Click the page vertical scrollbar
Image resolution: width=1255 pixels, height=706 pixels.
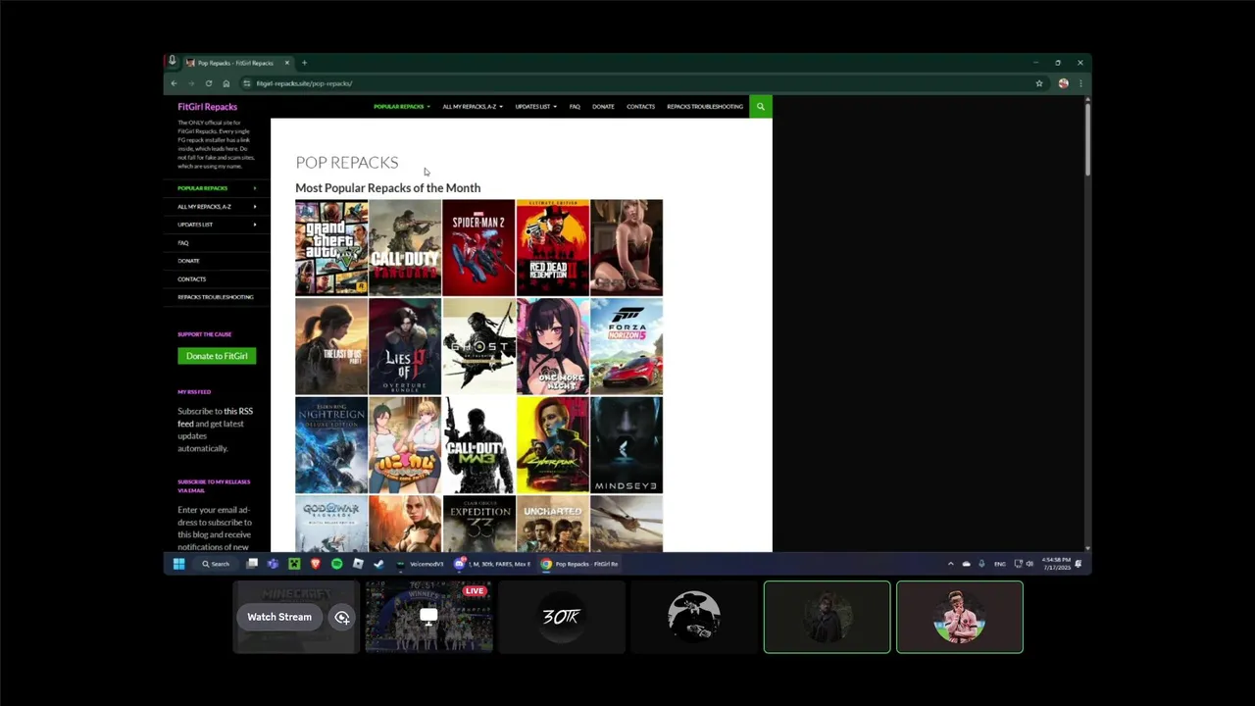(1087, 139)
